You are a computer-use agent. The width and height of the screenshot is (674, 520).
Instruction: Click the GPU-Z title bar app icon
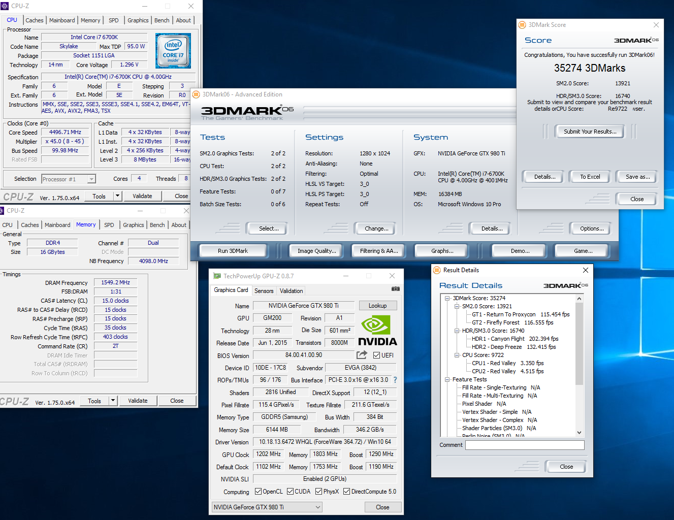click(217, 276)
